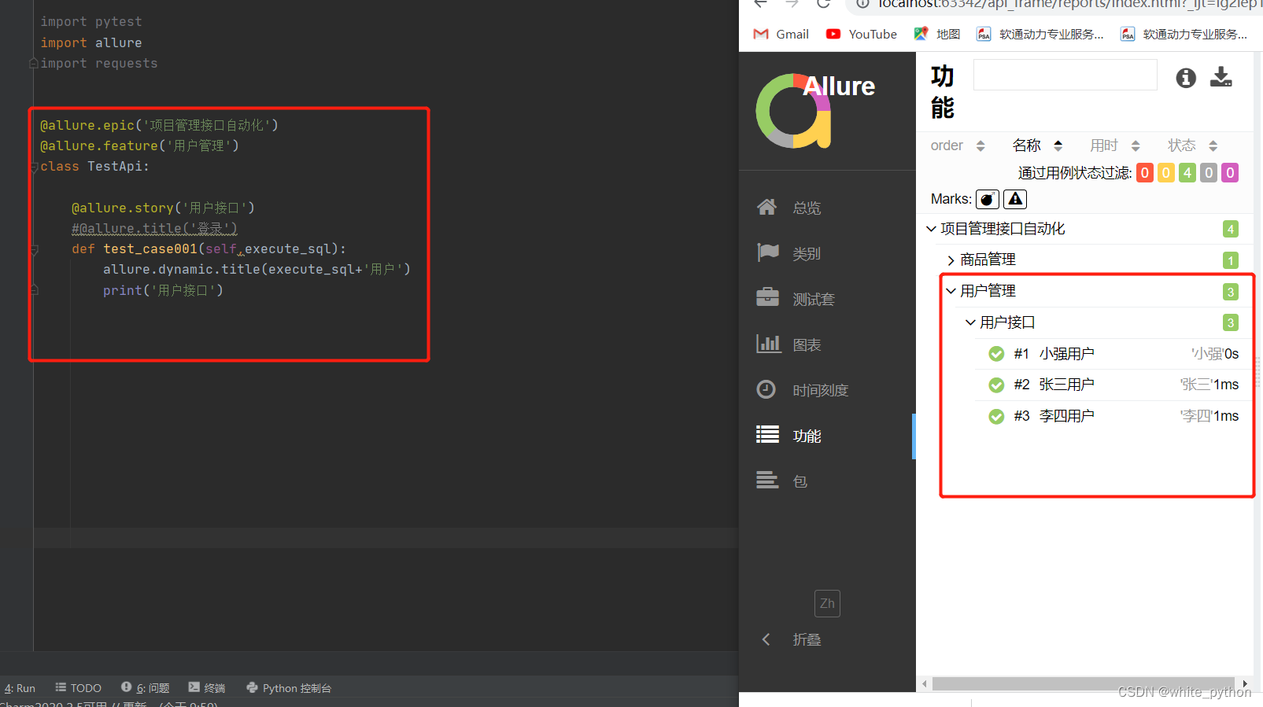This screenshot has width=1263, height=707.
Task: Open the Allure Overview (总览) home icon
Action: [x=766, y=207]
